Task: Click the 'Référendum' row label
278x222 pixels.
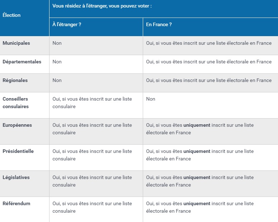Action: click(17, 203)
